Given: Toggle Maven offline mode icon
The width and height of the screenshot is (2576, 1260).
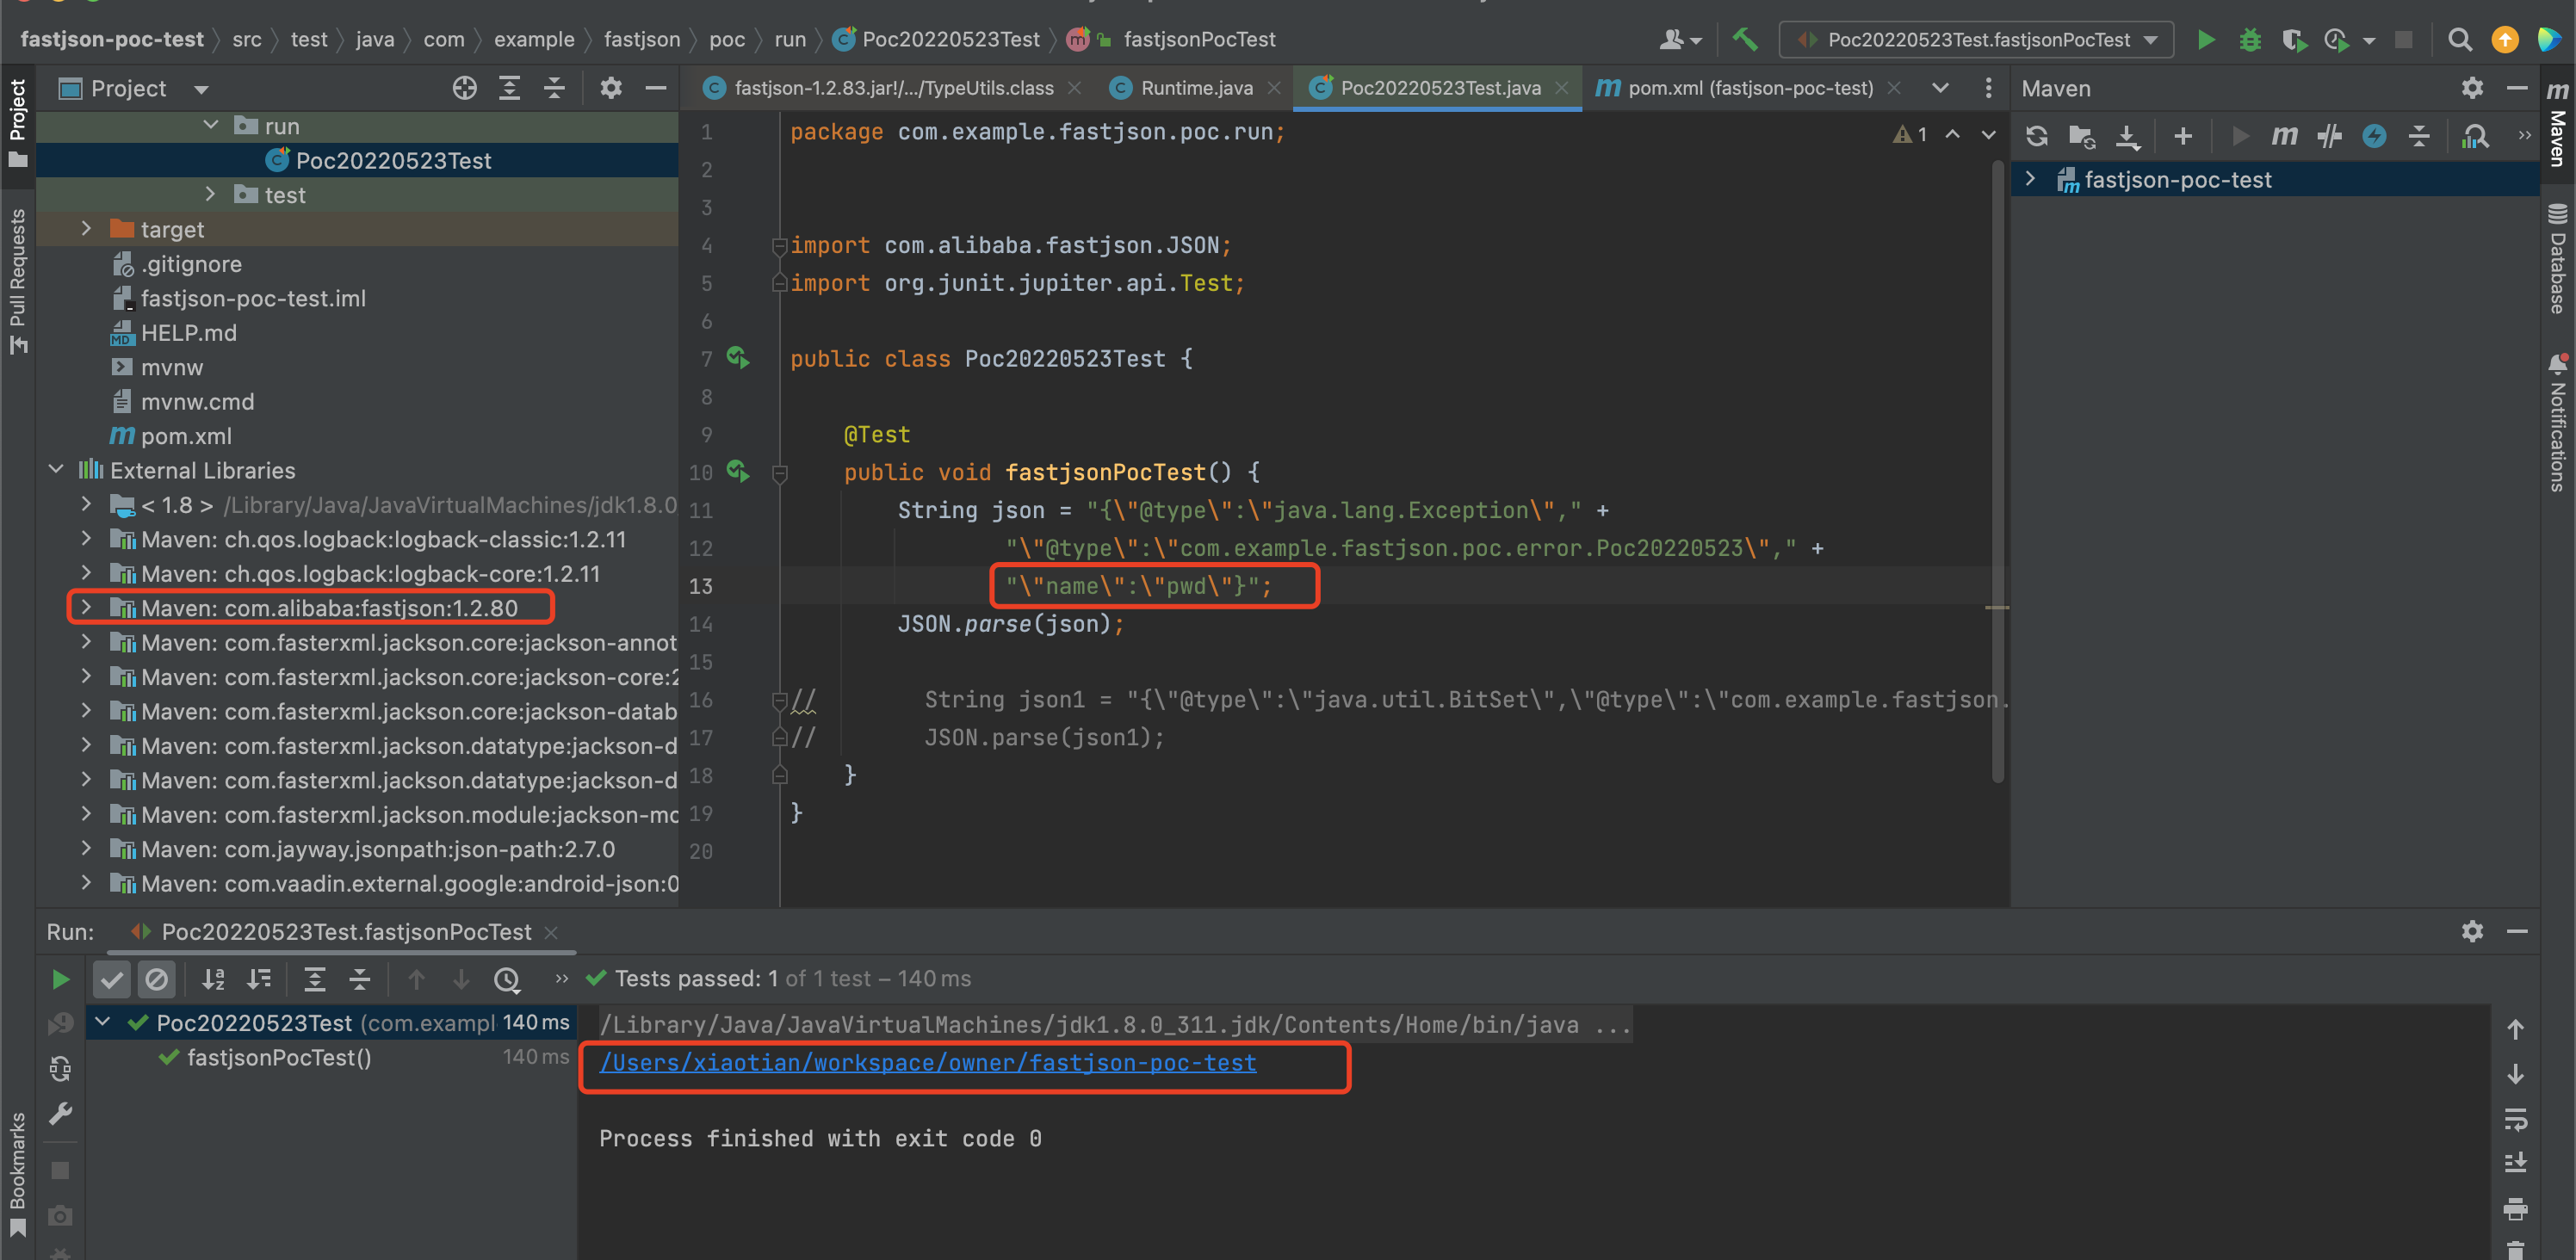Looking at the screenshot, I should point(2330,136).
